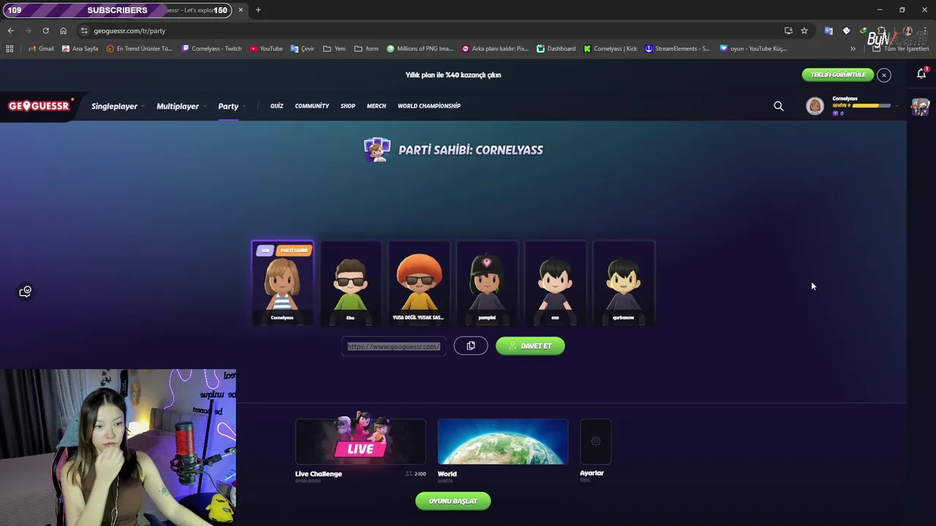The width and height of the screenshot is (936, 526).
Task: Reload the GeoGuessr page
Action: pyautogui.click(x=45, y=31)
